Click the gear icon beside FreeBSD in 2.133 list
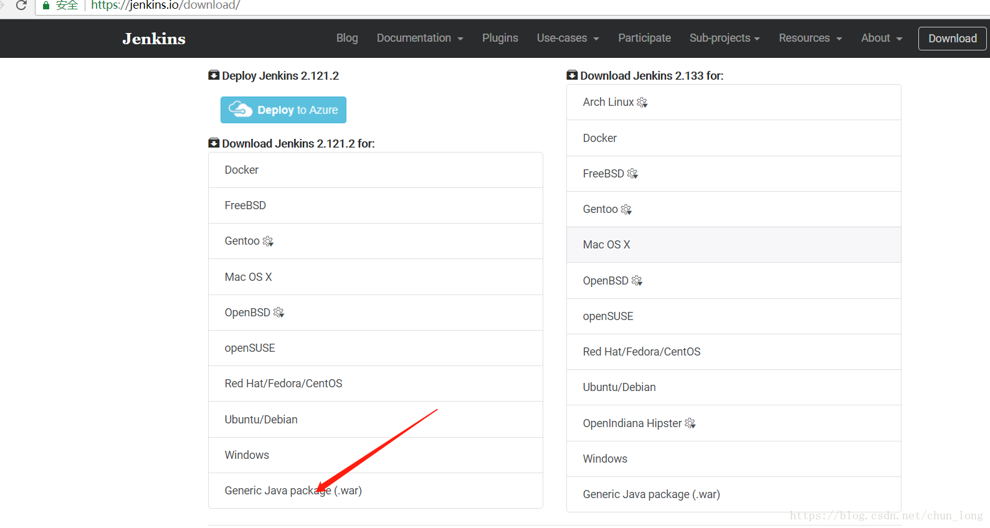This screenshot has height=528, width=990. [632, 174]
